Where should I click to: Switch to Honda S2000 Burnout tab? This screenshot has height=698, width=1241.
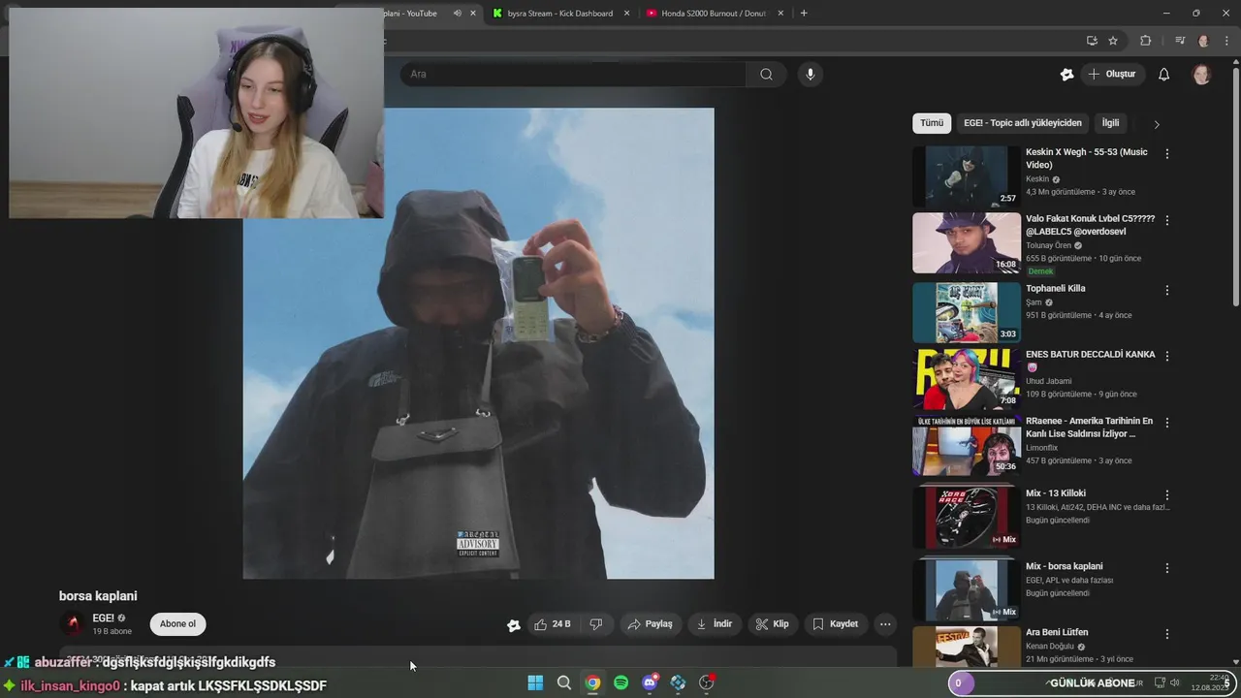click(715, 14)
